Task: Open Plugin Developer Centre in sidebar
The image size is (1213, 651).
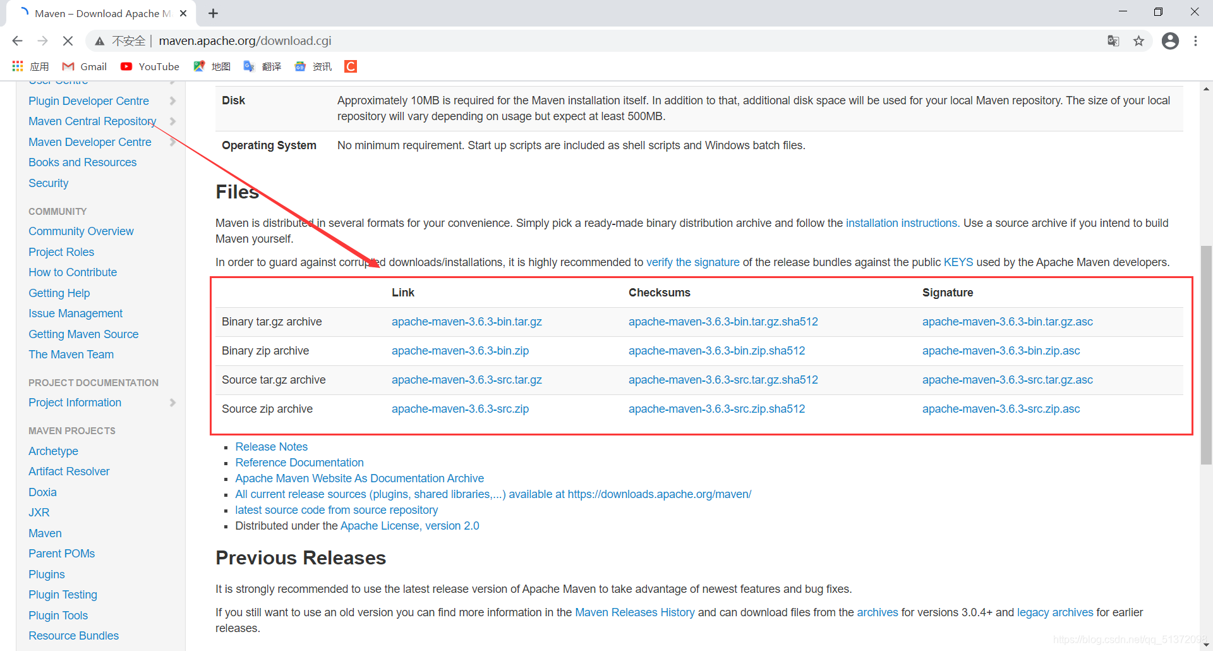Action: coord(88,101)
